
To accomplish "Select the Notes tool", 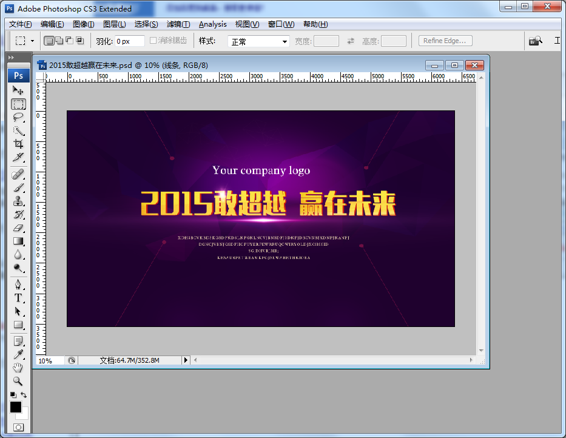I will pyautogui.click(x=18, y=341).
